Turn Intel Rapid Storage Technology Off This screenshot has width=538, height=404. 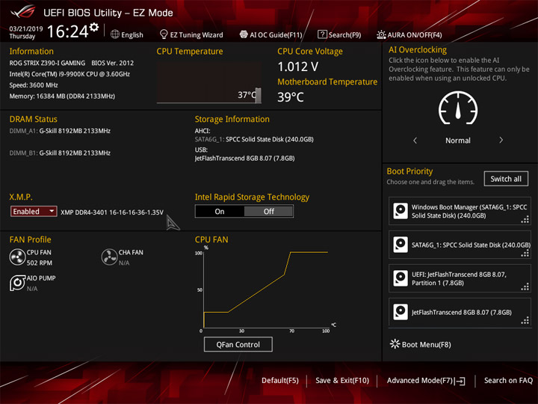click(x=269, y=211)
